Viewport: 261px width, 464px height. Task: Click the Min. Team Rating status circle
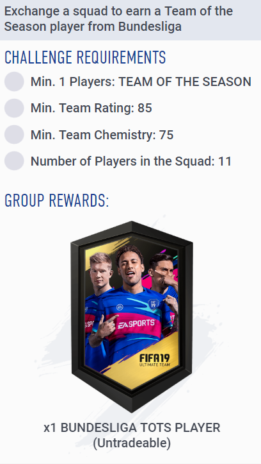14,108
